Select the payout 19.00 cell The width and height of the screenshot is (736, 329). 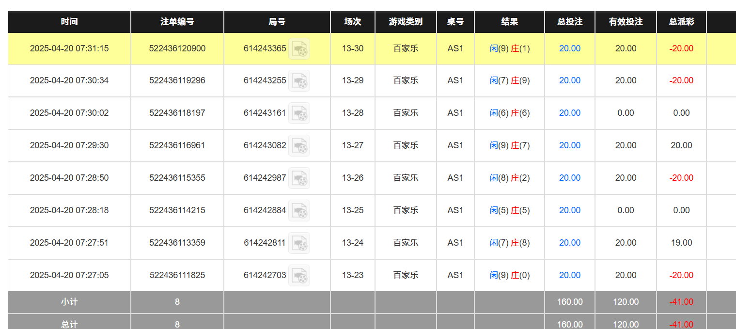pyautogui.click(x=681, y=243)
